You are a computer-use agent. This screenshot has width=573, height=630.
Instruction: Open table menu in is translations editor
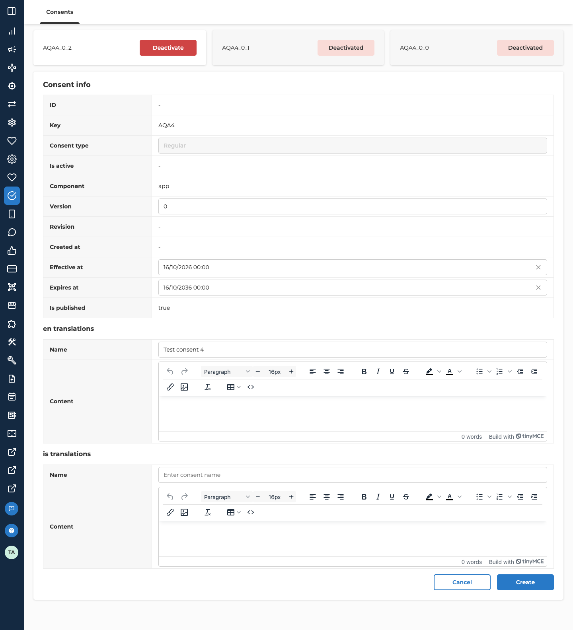tap(234, 512)
